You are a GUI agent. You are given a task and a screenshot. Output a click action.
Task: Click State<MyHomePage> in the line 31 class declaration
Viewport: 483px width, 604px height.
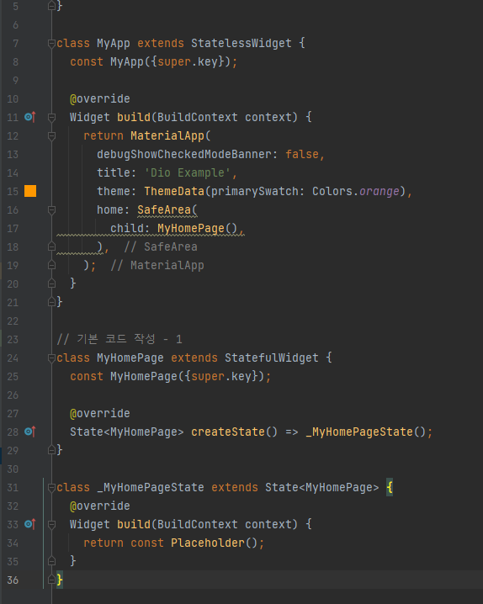point(322,487)
